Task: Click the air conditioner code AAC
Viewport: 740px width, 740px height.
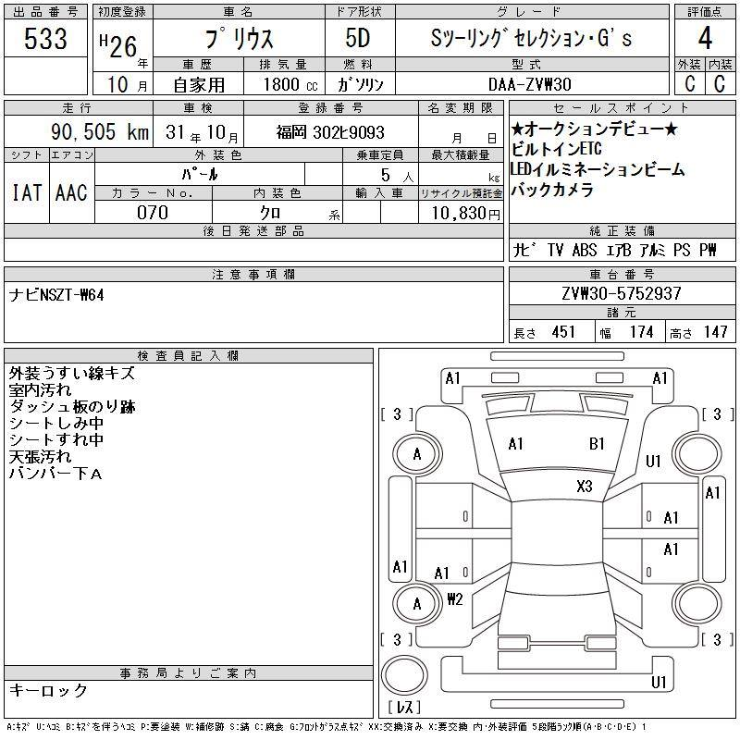Action: (x=71, y=192)
